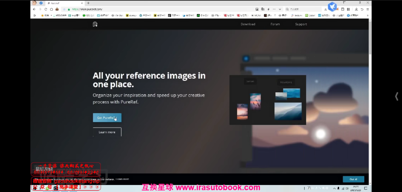402x192 pixels.
Task: Click the translate icon in address bar
Action: tap(263, 9)
